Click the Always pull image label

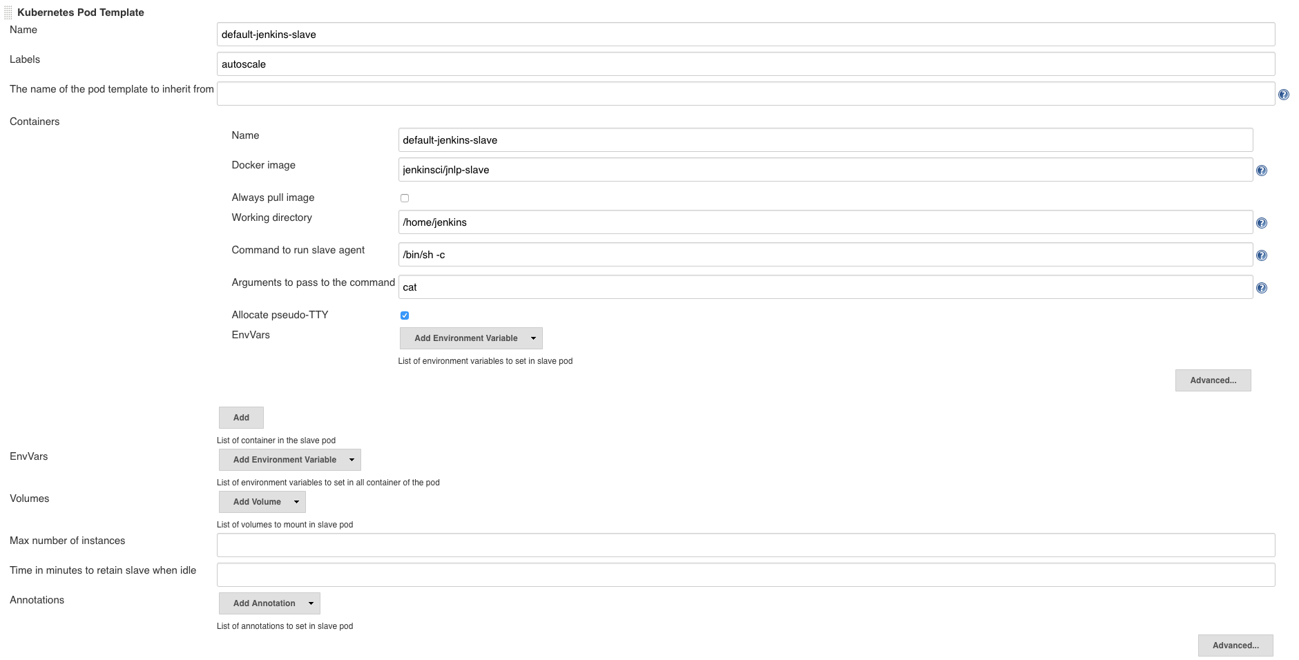pyautogui.click(x=273, y=197)
